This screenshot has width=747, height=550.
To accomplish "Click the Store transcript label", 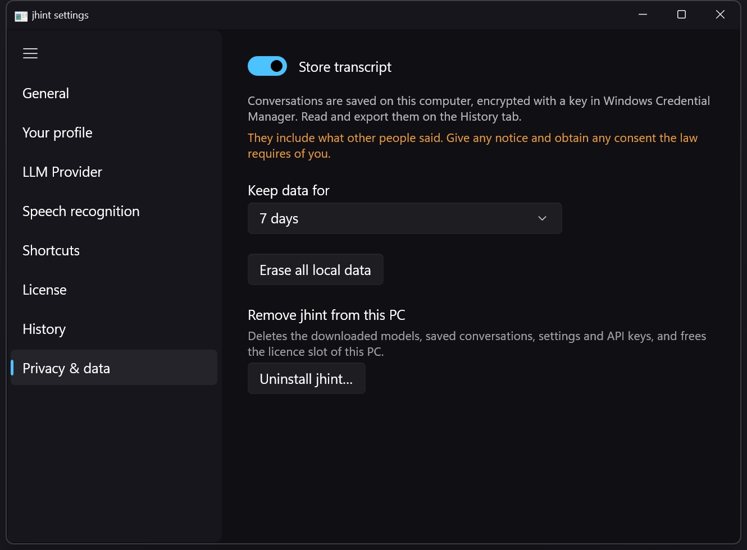I will tap(345, 67).
